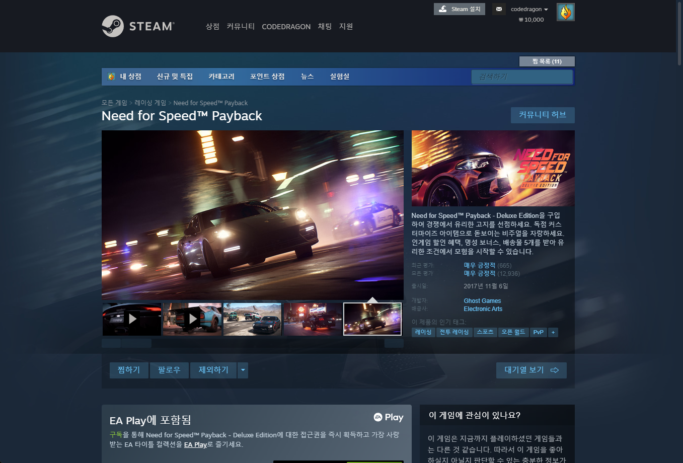Click the thumbnail strip left scroll button

point(111,343)
